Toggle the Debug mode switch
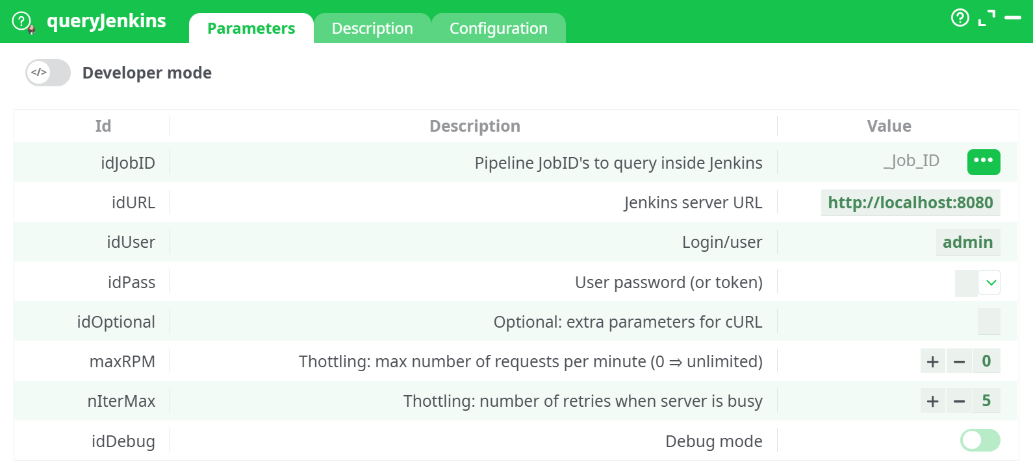 pos(980,441)
